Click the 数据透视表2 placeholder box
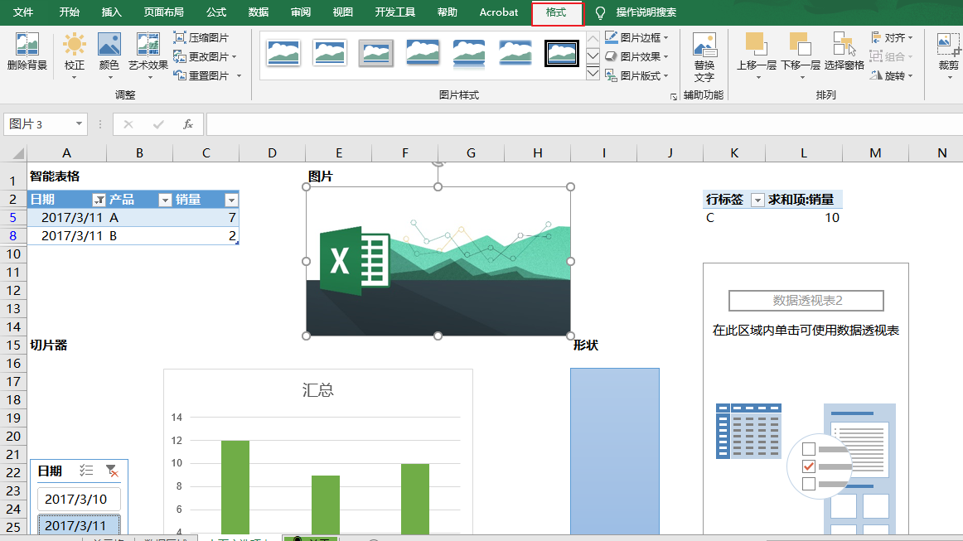Screen dimensions: 963x541 [806, 300]
